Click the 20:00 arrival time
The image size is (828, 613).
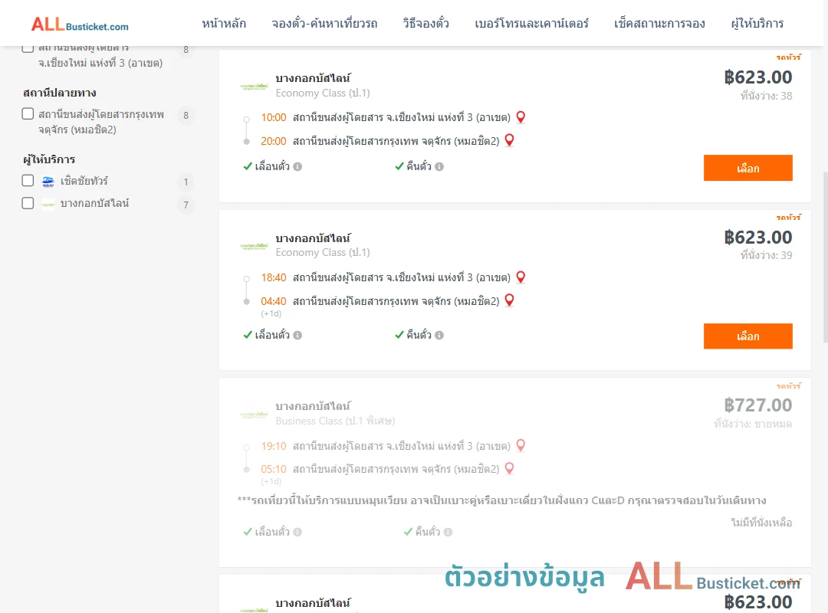point(274,142)
